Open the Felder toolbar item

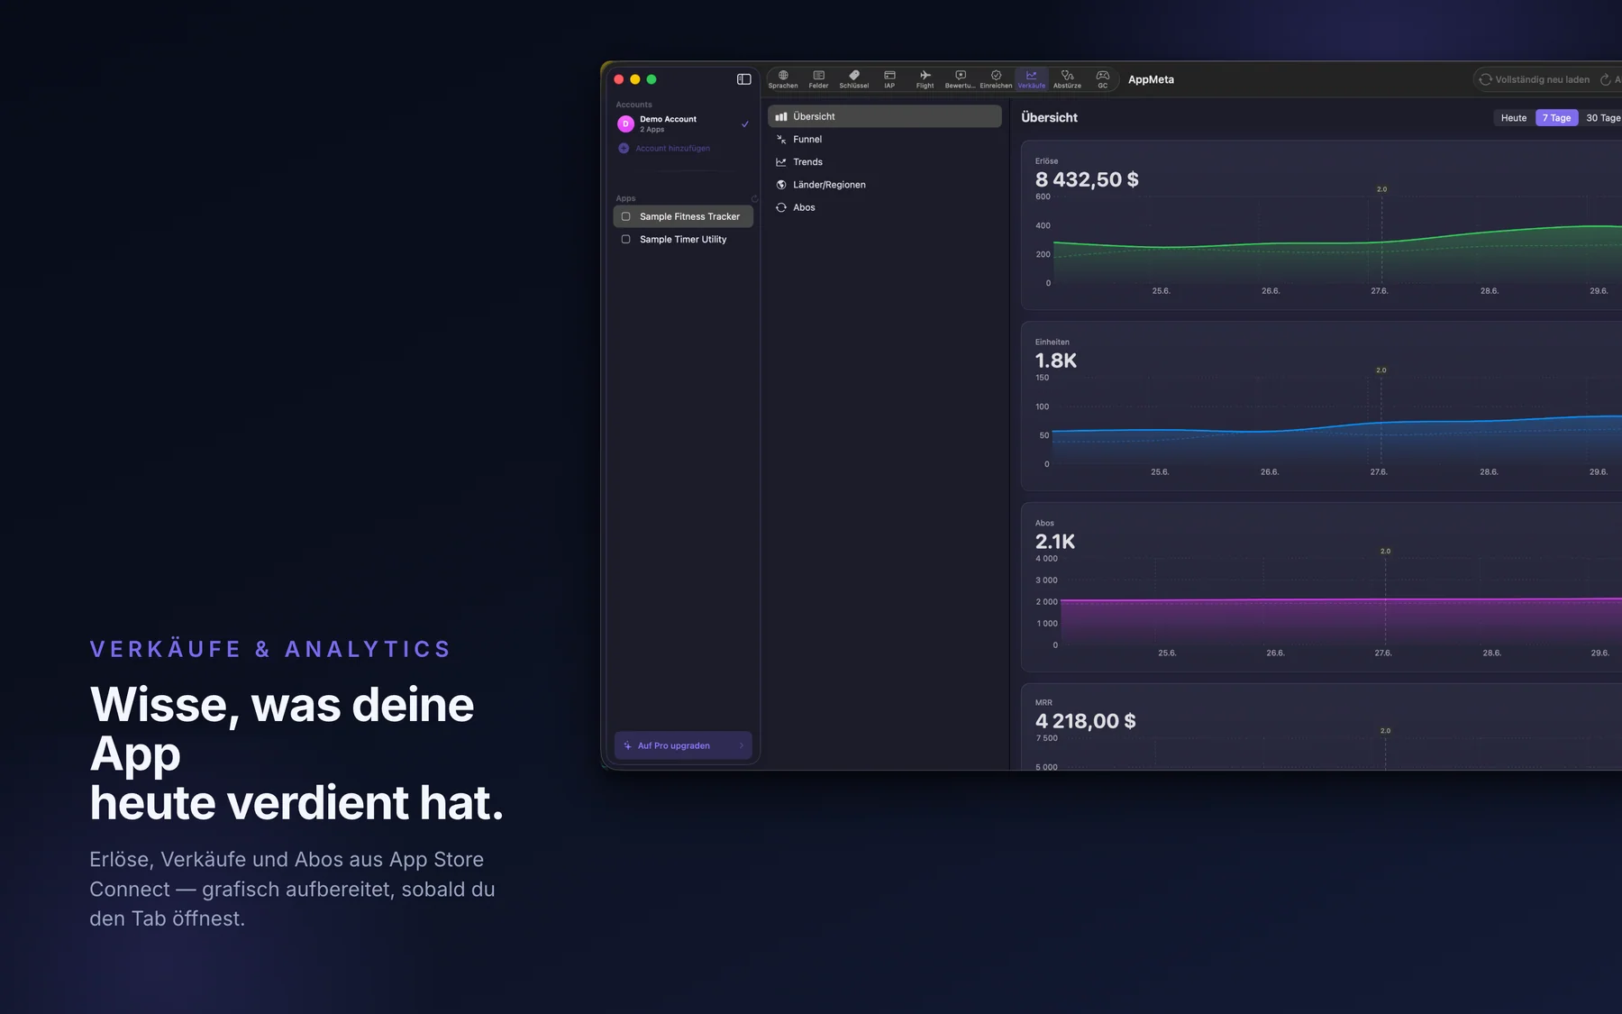818,79
